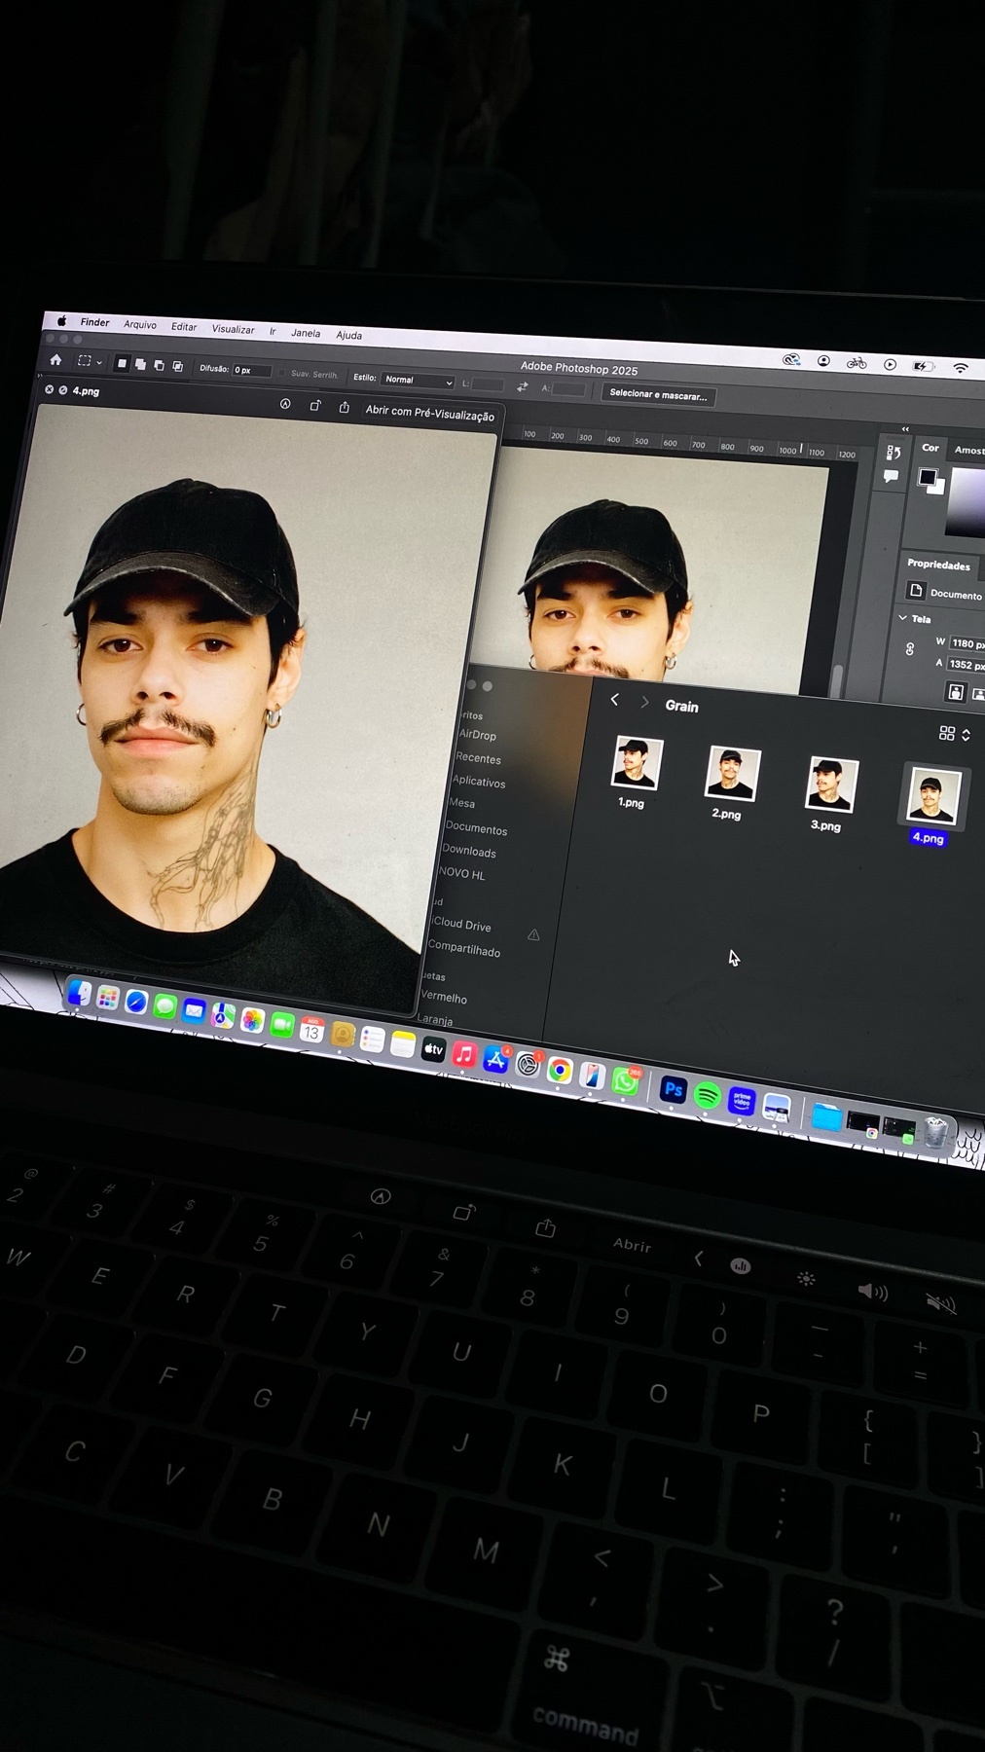Open Photoshop from the Dock

click(673, 1090)
